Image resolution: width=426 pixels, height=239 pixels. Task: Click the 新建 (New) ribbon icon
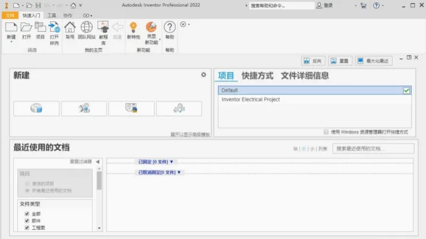[x=11, y=27]
